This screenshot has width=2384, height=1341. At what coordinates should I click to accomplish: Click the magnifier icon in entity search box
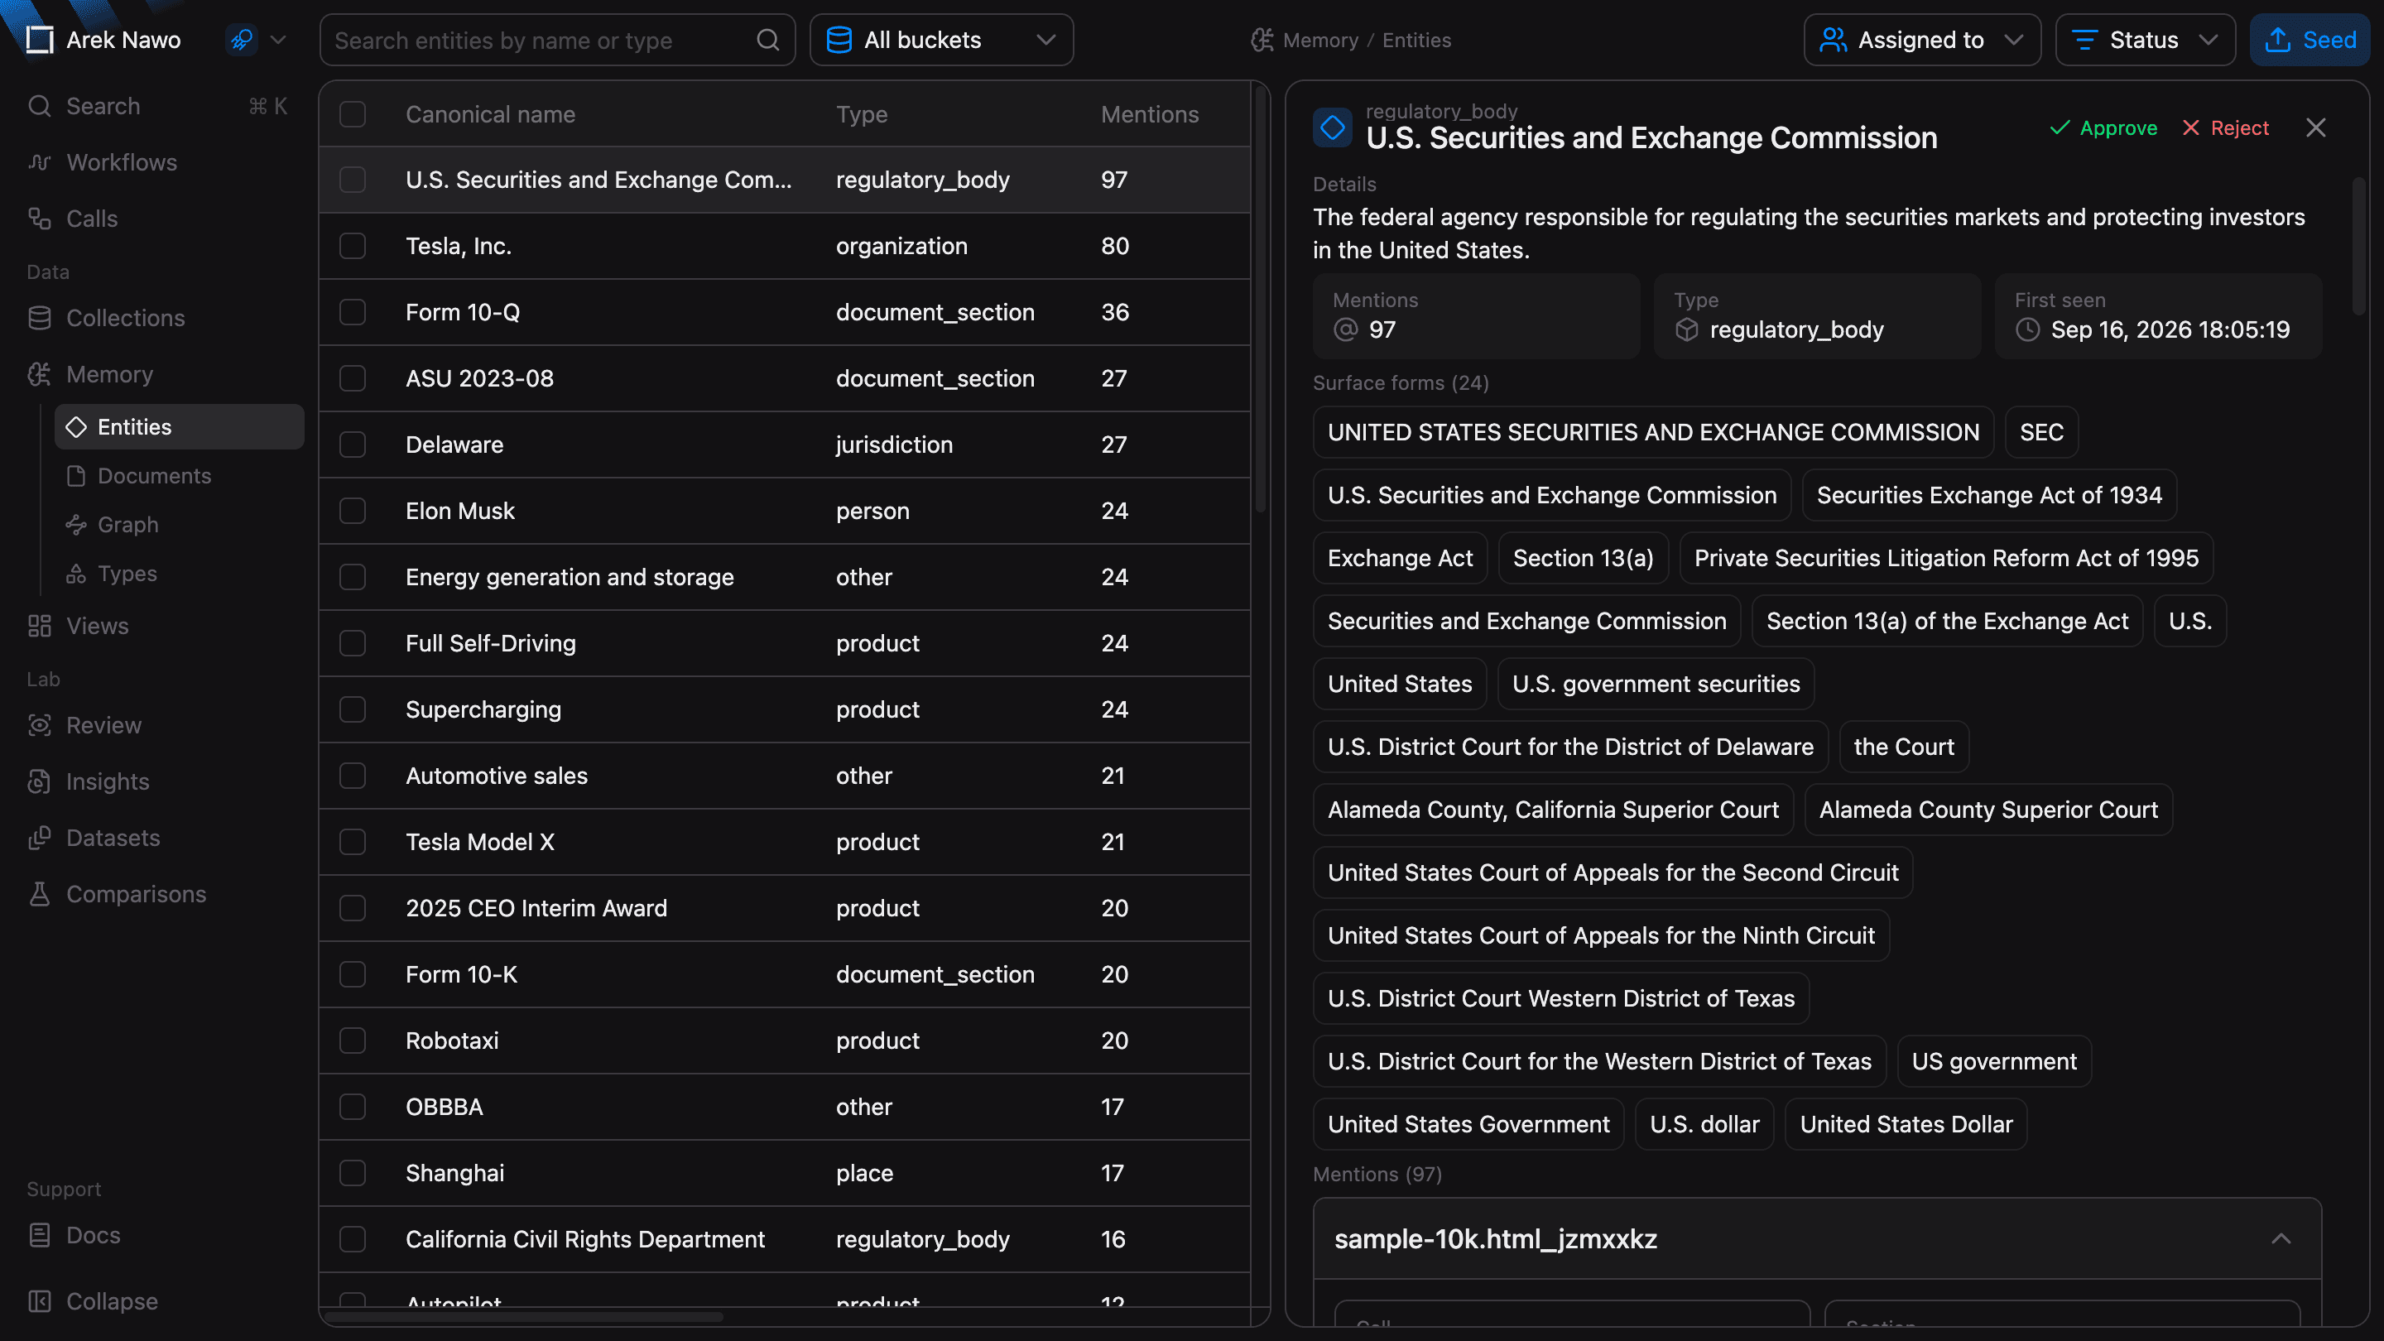coord(767,40)
